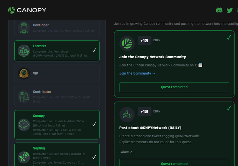The height and width of the screenshot is (166, 238).
Task: Click 'Join us in growing Canopy community' intro text
Action: tap(176, 24)
